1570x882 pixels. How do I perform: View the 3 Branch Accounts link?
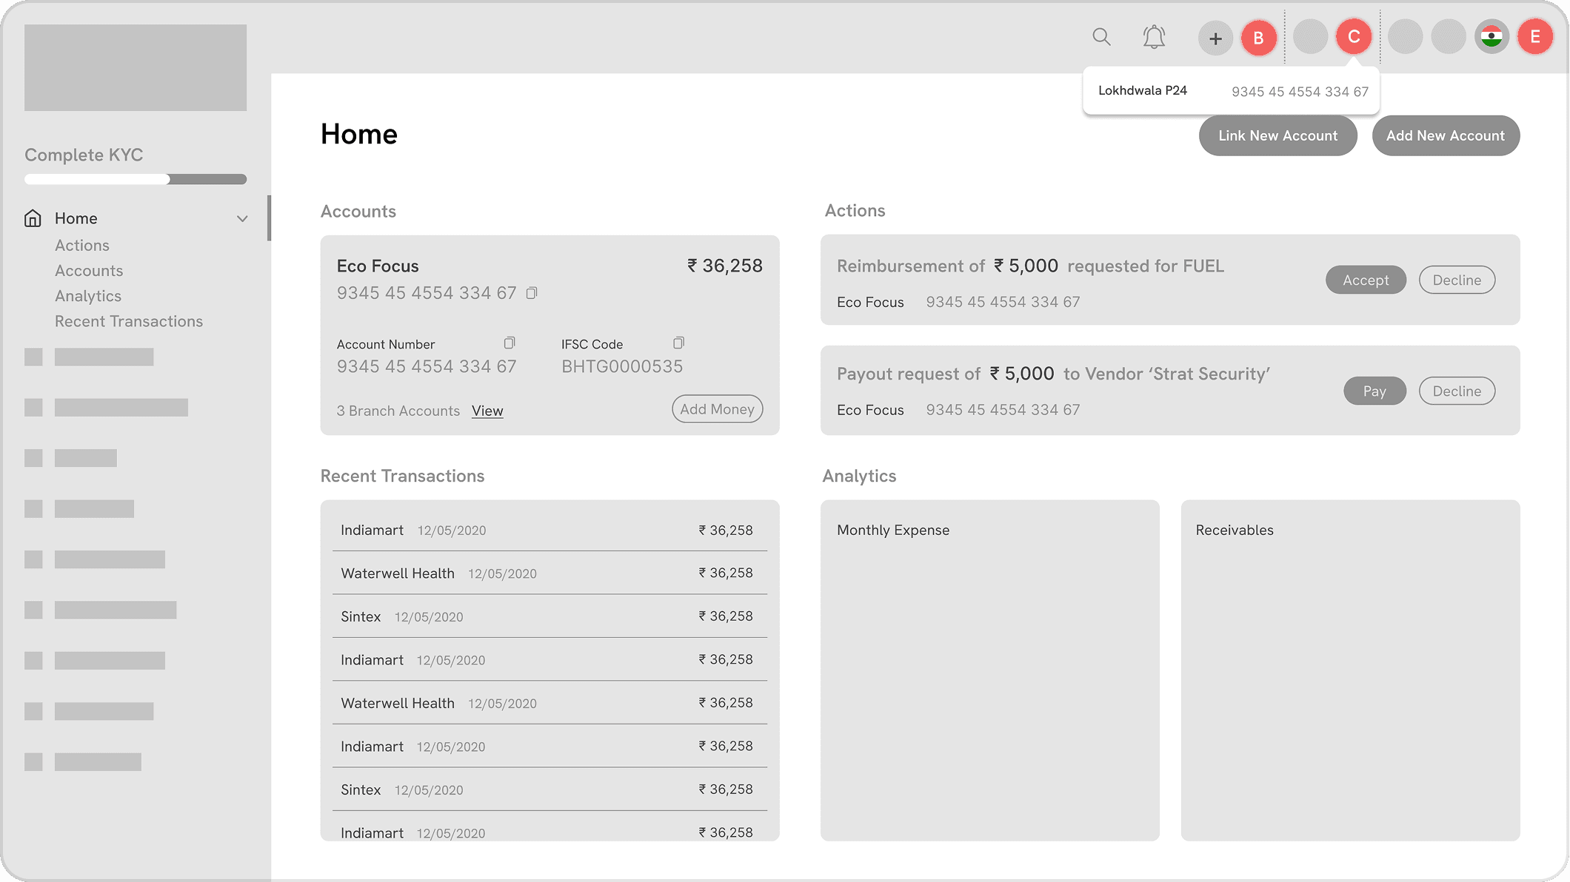pos(487,411)
